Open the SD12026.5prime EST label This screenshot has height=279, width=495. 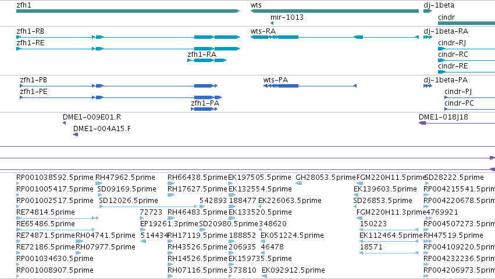click(129, 201)
